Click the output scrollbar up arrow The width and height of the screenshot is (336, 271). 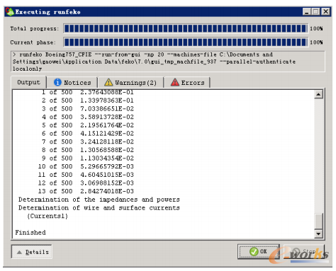318,95
